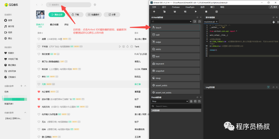Run the script with the play icon
Viewport: 279px width, 139px height.
(196, 12)
